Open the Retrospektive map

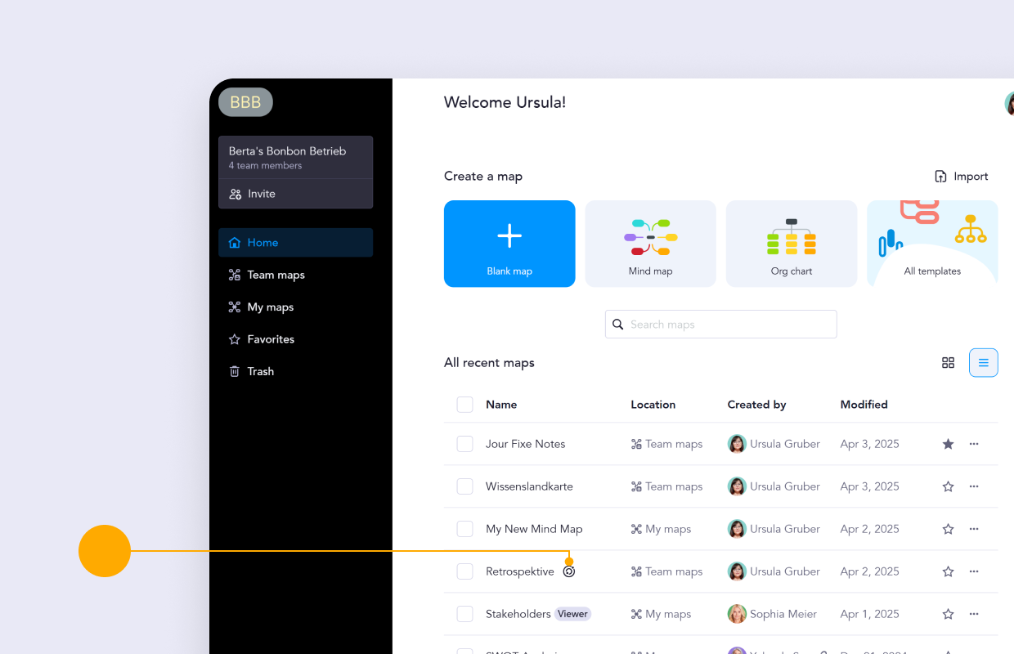pyautogui.click(x=520, y=571)
